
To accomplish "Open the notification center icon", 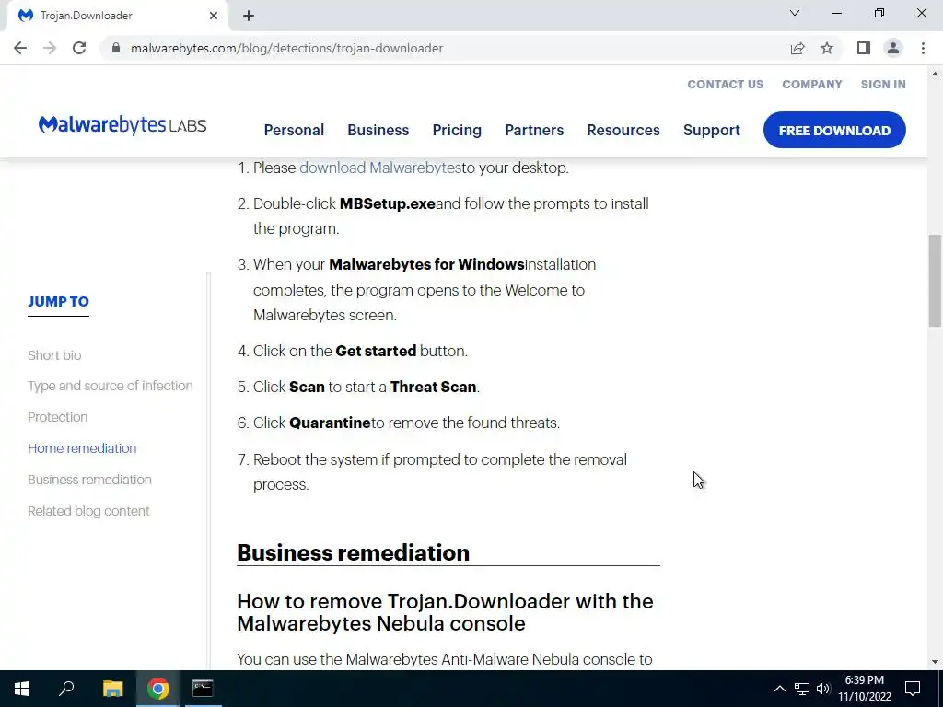I will [913, 689].
